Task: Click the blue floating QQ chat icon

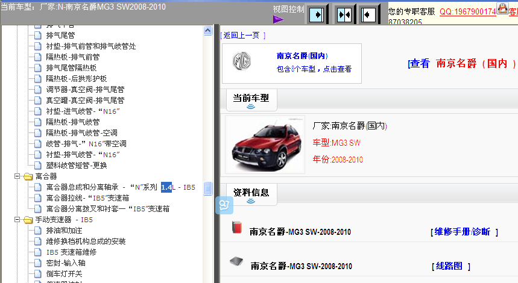Action: [224, 205]
